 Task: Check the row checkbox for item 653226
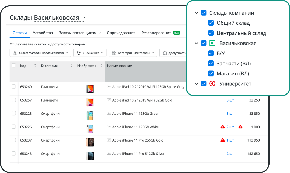(13, 127)
